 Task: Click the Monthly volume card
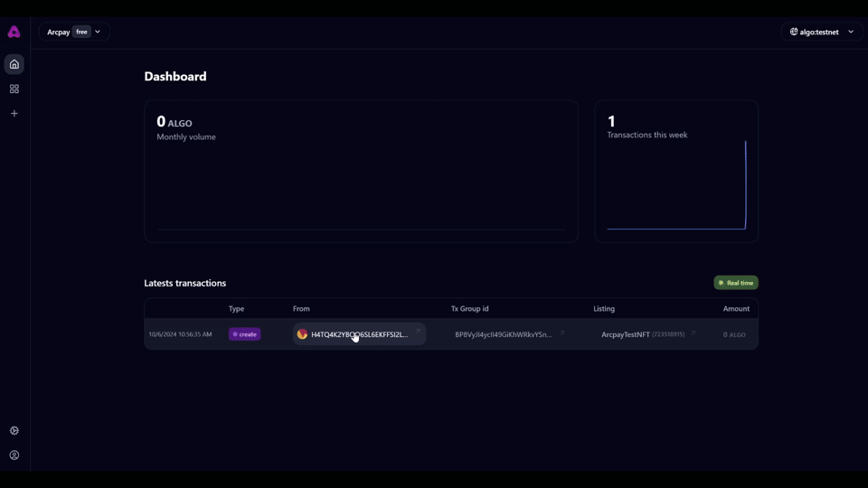point(361,172)
